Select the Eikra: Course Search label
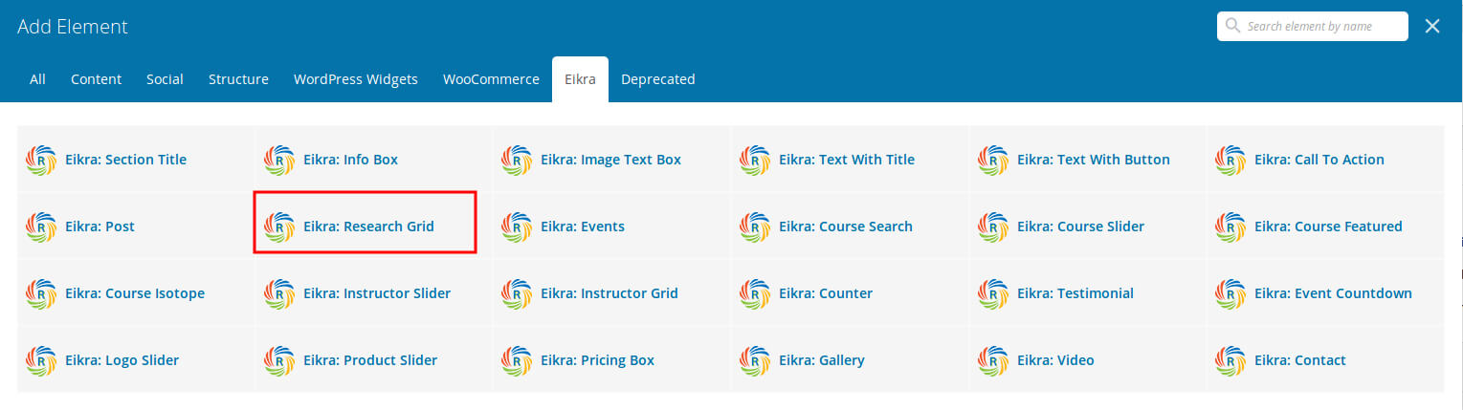 [846, 227]
